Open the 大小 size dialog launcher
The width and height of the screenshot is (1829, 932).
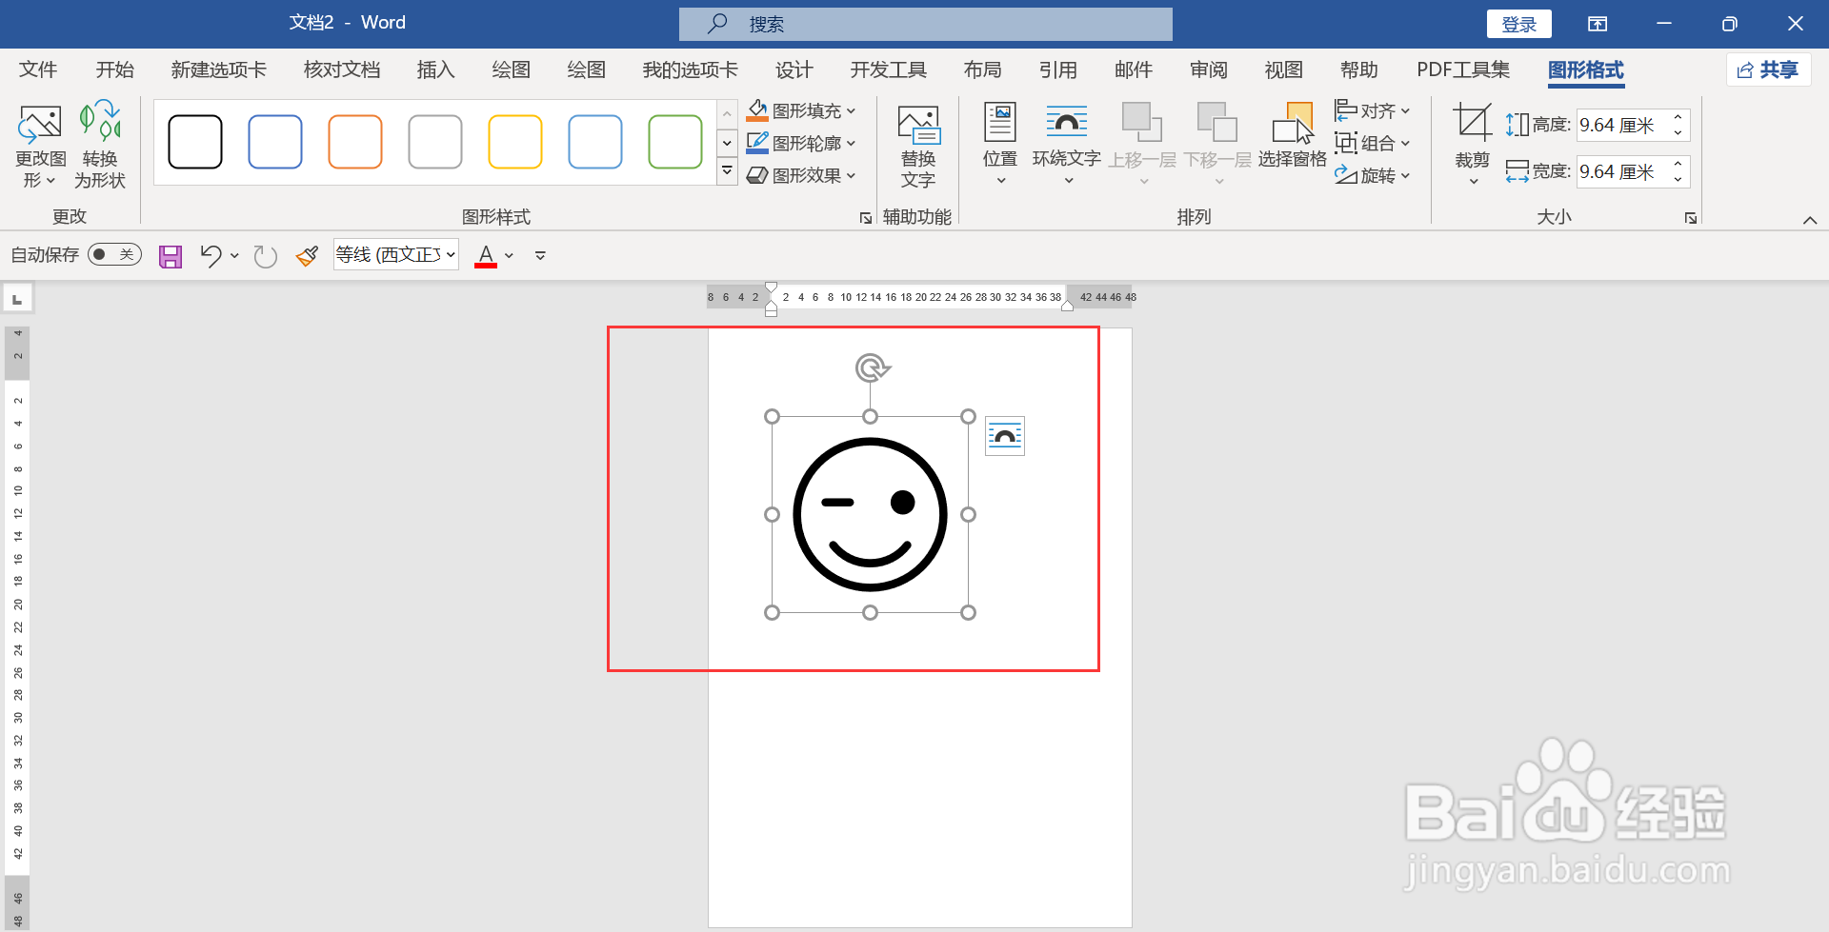pos(1691,218)
